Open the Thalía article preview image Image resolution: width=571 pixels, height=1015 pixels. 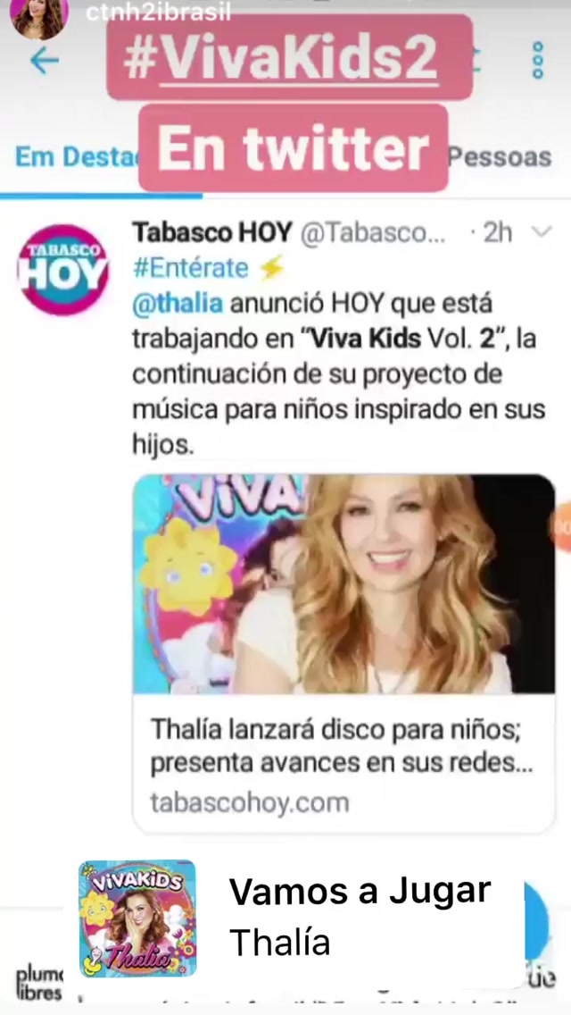point(343,583)
